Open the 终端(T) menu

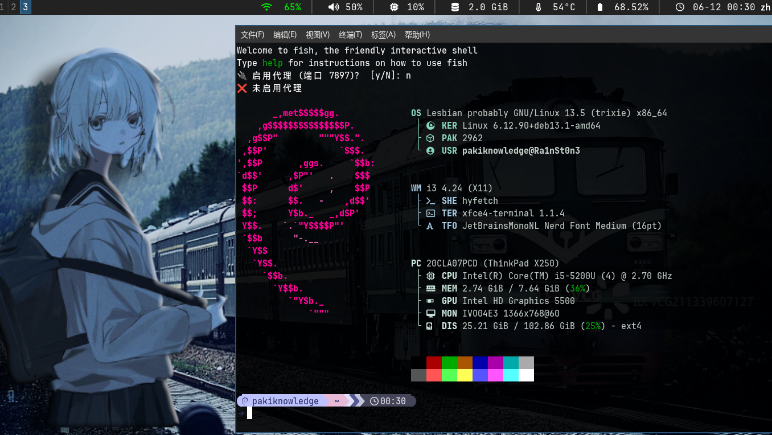(x=350, y=35)
